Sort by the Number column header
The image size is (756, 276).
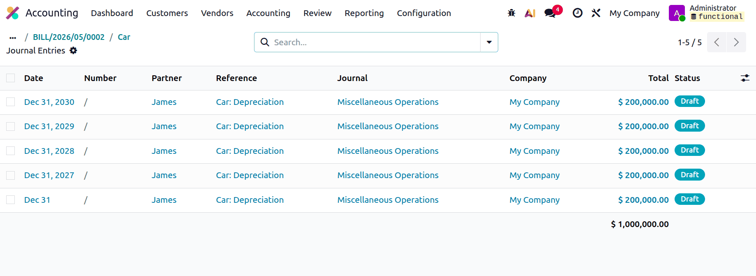[100, 78]
